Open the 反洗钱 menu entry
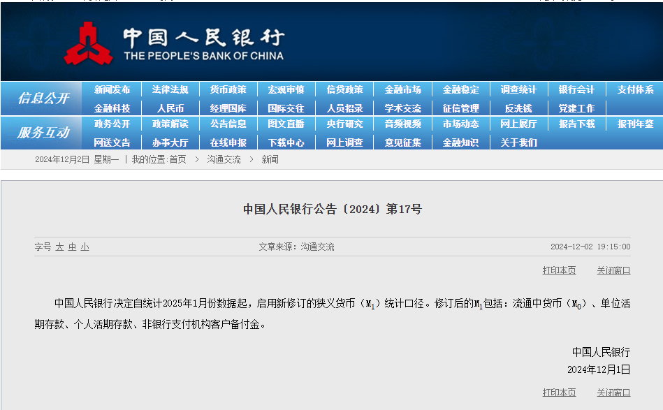The image size is (663, 410). coord(518,108)
